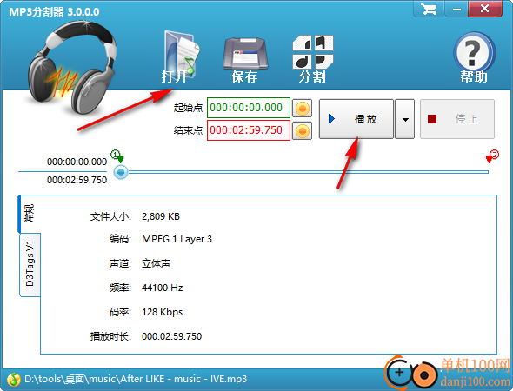Image resolution: width=513 pixels, height=391 pixels.
Task: Click the green start marker 1
Action: 117,156
